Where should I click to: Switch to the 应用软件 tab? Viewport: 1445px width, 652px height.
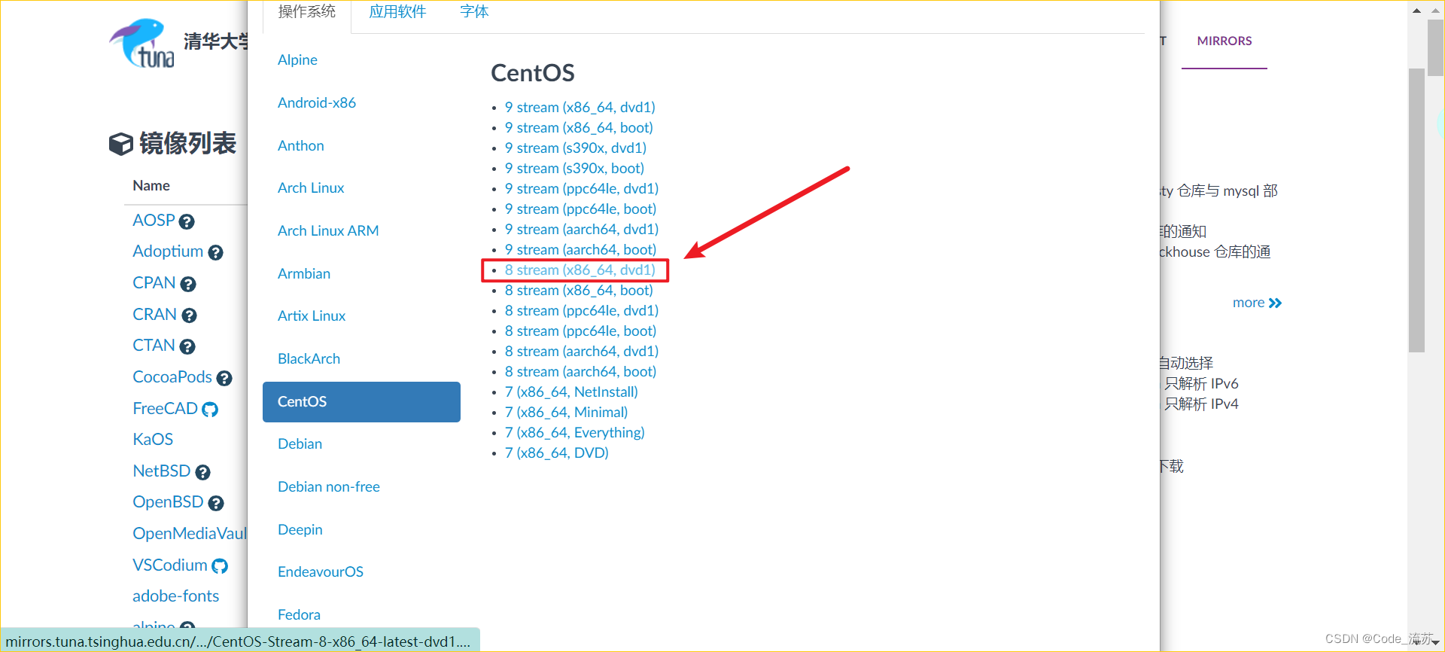coord(397,12)
